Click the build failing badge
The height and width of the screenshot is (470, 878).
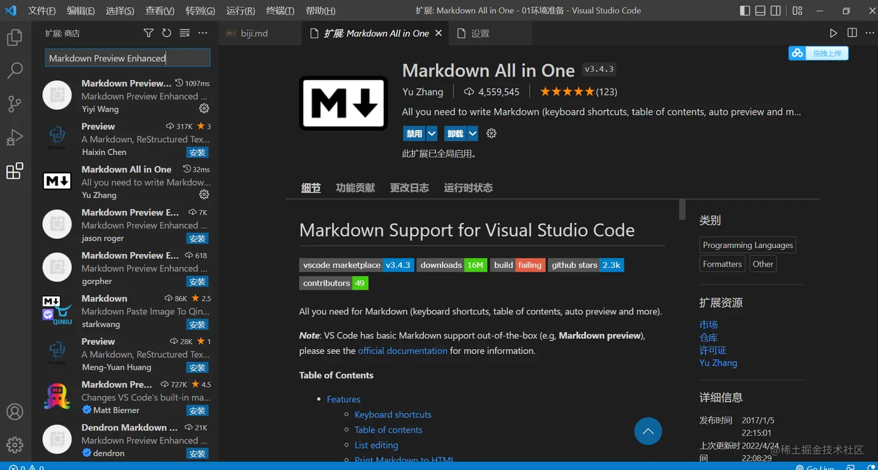point(518,265)
